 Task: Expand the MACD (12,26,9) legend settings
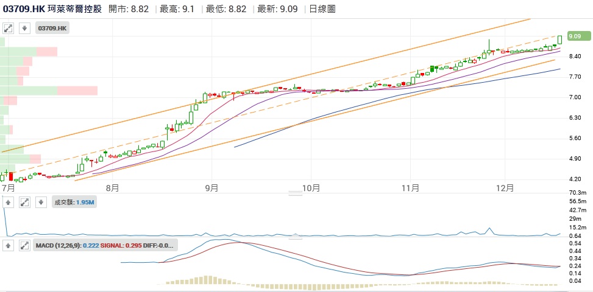(x=106, y=245)
